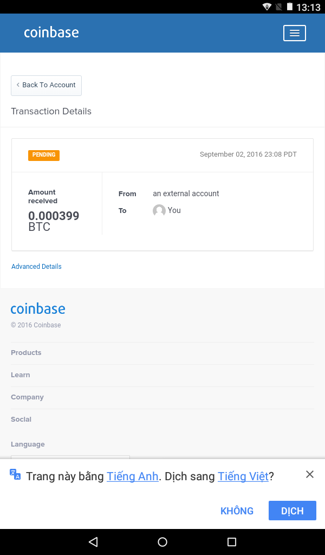Screen dimensions: 325x555
Task: Select the Tiếng Việt language link
Action: pyautogui.click(x=243, y=476)
